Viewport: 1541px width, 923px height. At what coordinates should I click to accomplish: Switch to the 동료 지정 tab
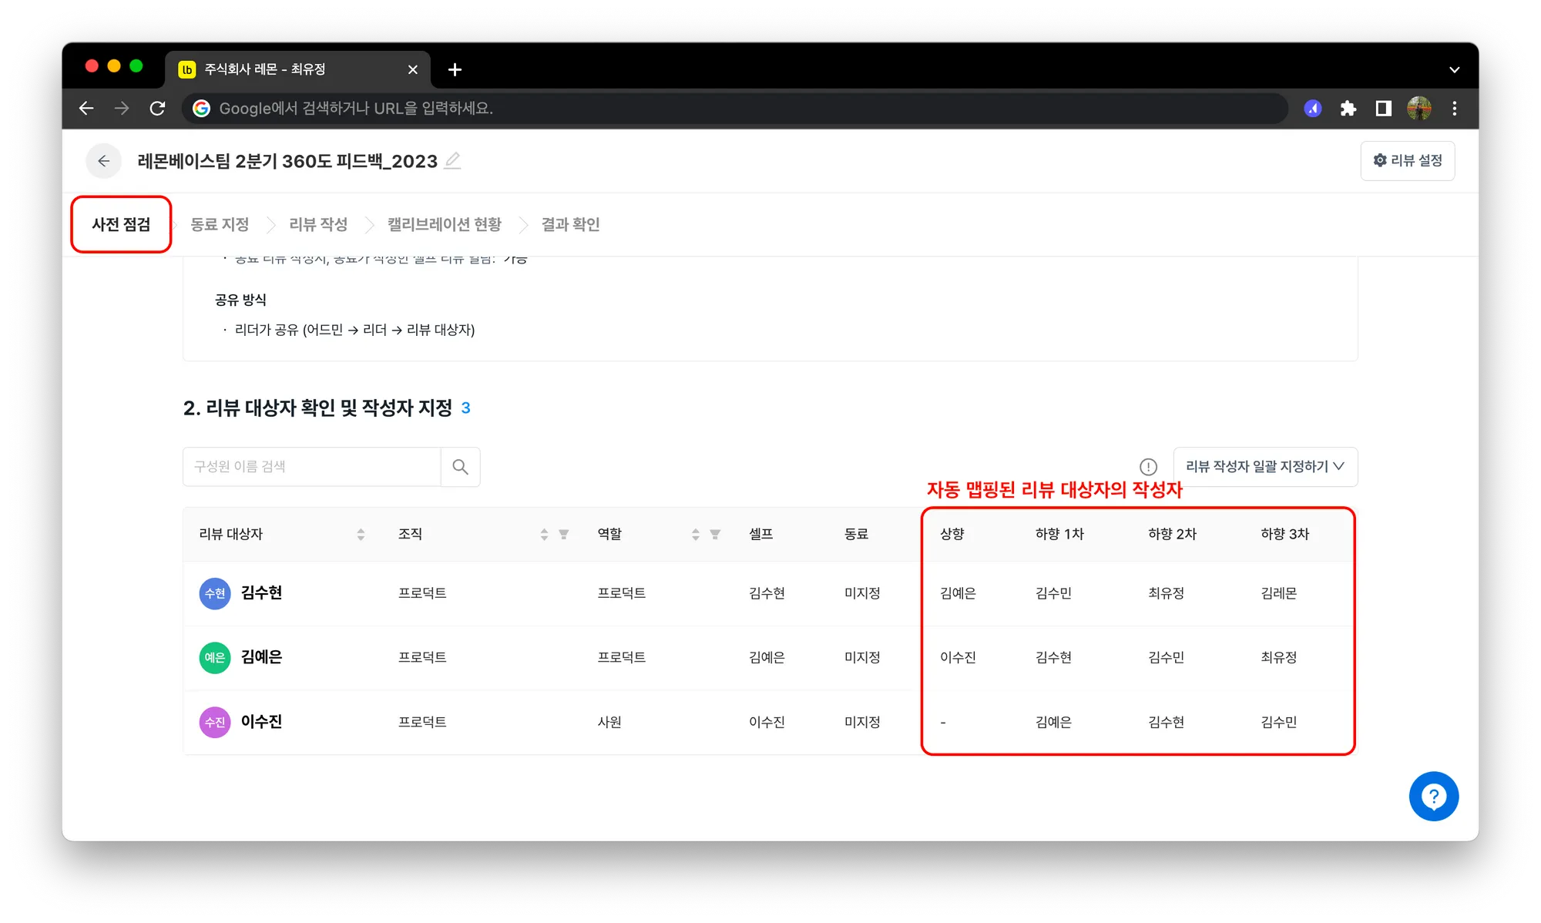[220, 224]
